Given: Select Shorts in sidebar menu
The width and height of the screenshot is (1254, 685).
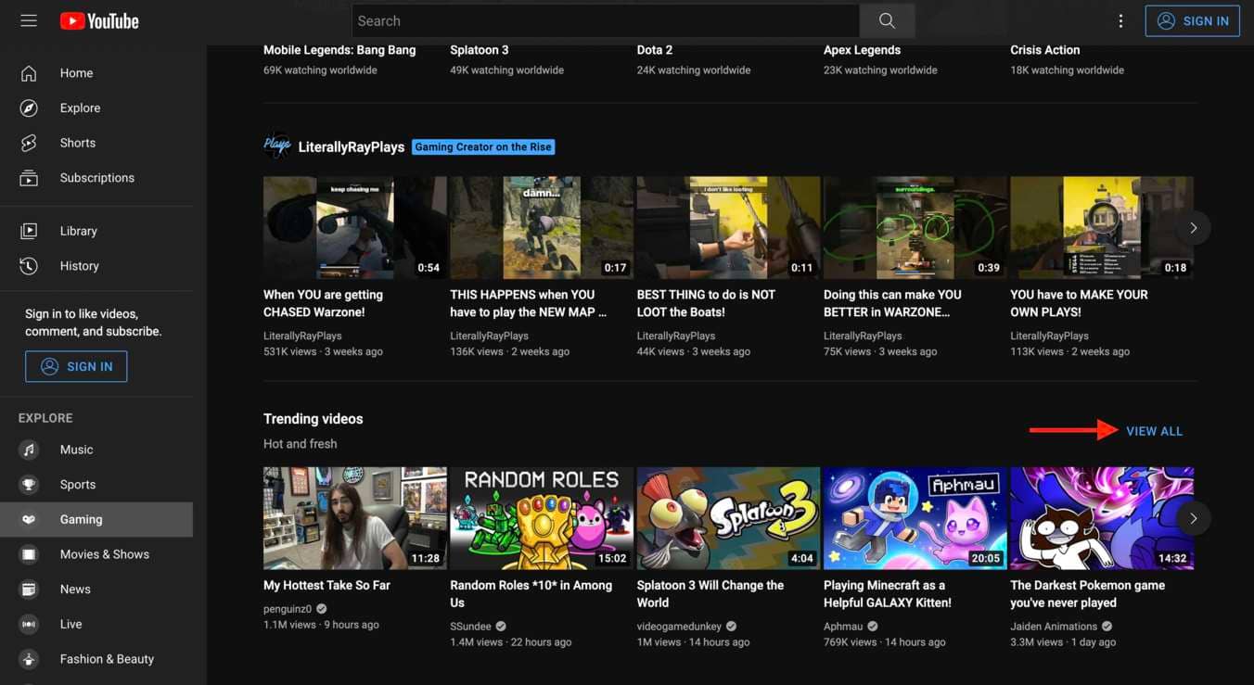Looking at the screenshot, I should [x=96, y=143].
